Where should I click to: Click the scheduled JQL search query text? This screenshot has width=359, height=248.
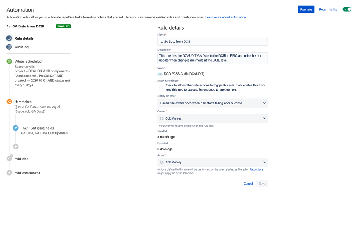[42, 76]
